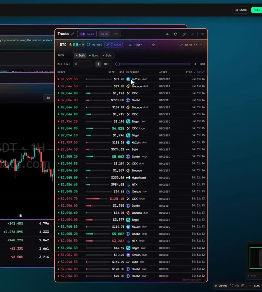Screen dimensions: 262x292
Task: Click the boxed X icon in bottom bar
Action: click(243, 286)
